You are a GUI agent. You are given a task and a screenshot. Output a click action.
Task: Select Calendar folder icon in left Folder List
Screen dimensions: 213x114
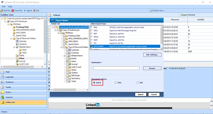tap(17, 41)
